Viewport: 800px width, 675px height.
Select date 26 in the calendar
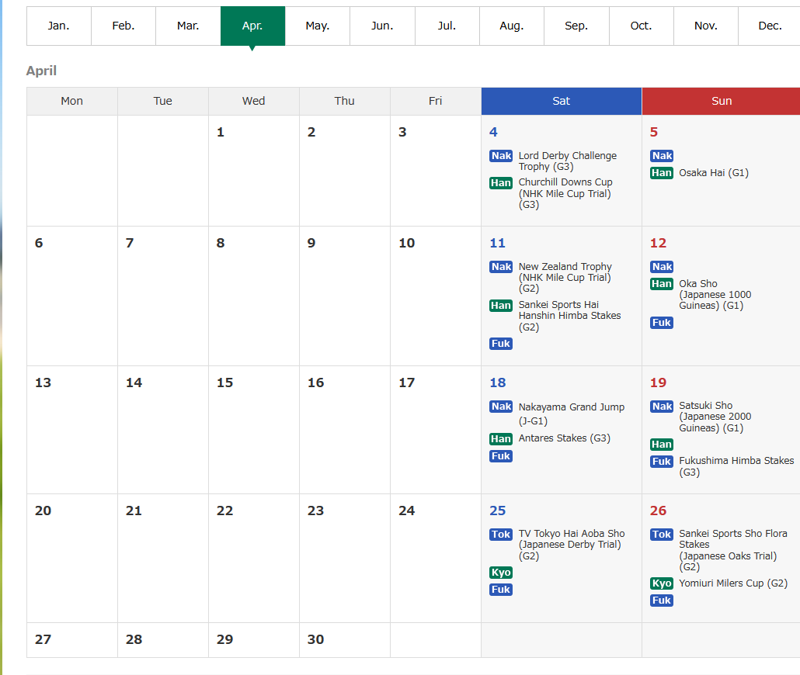click(658, 511)
